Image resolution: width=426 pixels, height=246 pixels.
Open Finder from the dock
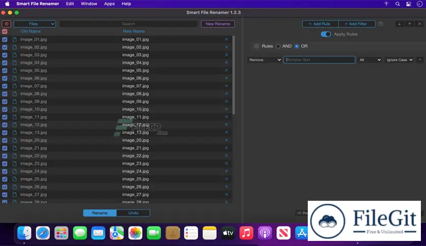point(24,233)
